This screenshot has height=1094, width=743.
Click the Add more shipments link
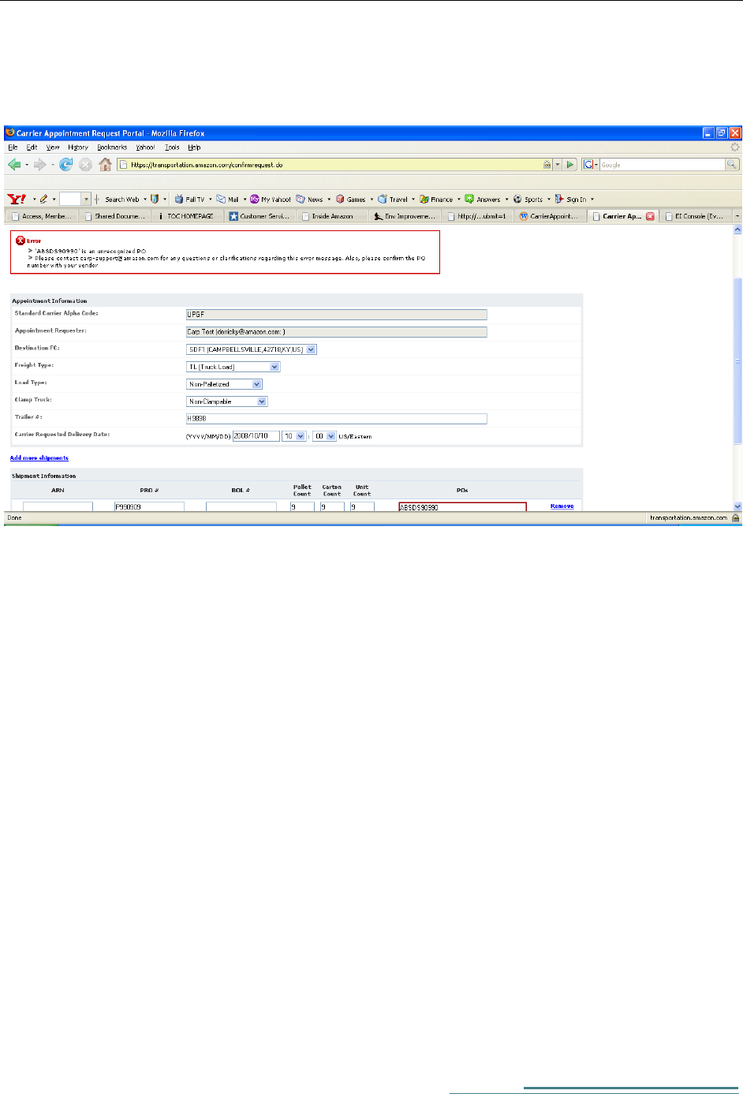coord(39,458)
